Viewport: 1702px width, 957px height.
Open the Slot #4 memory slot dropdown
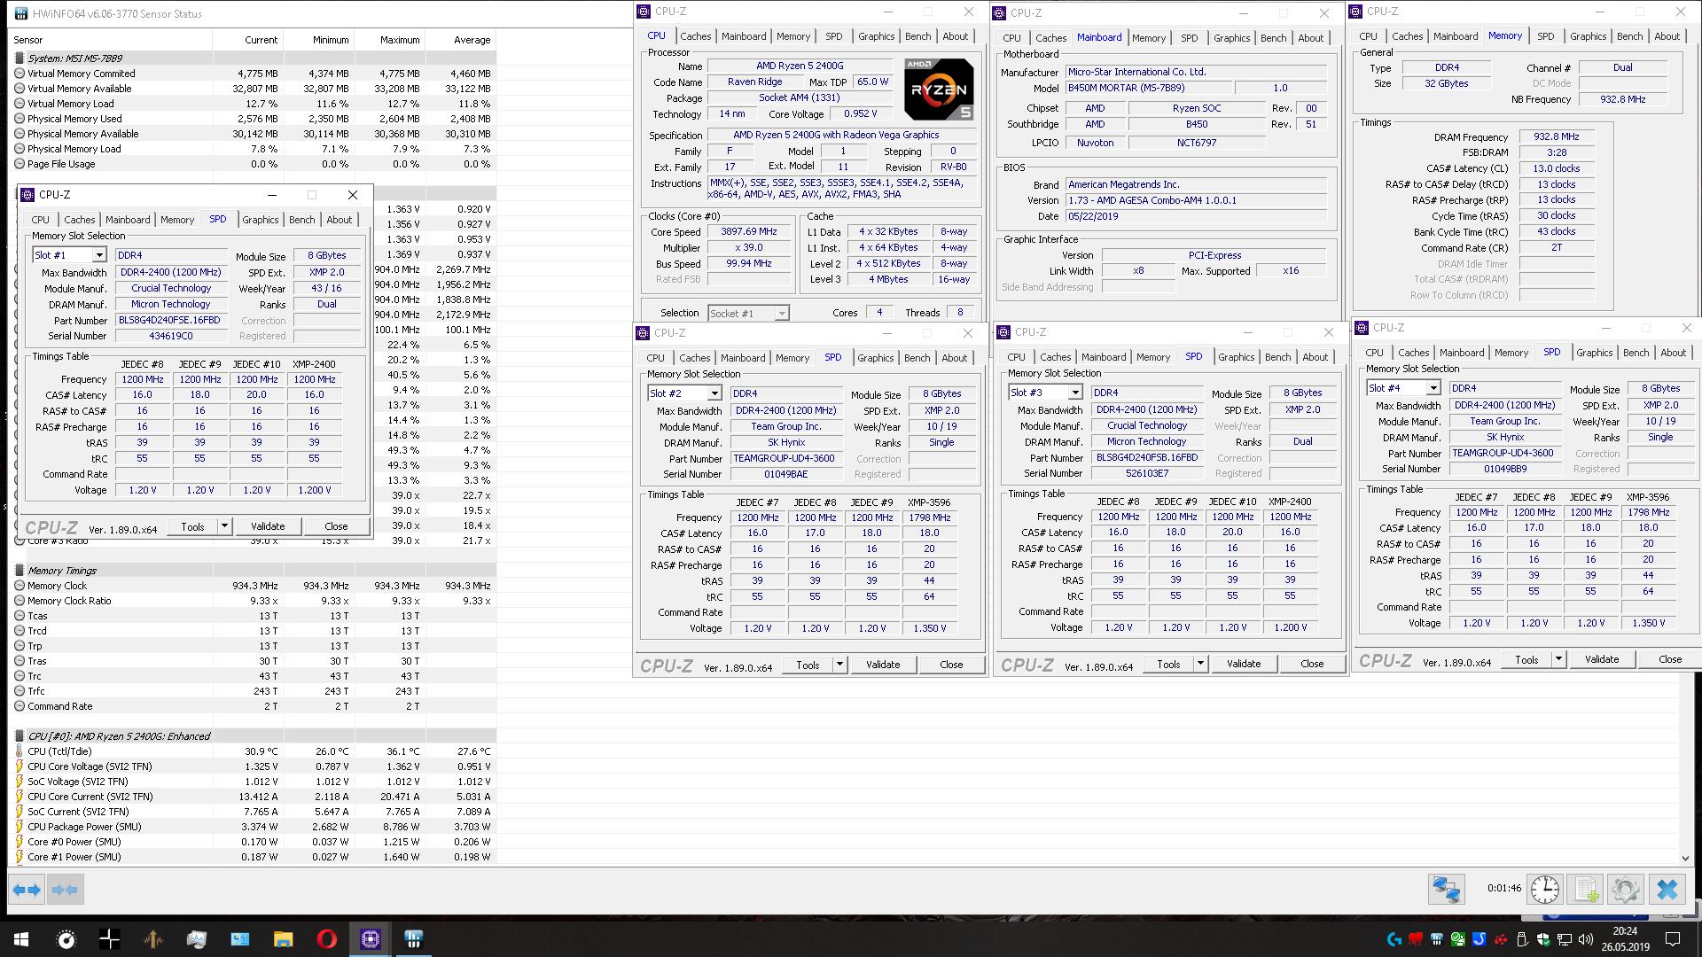(1433, 388)
